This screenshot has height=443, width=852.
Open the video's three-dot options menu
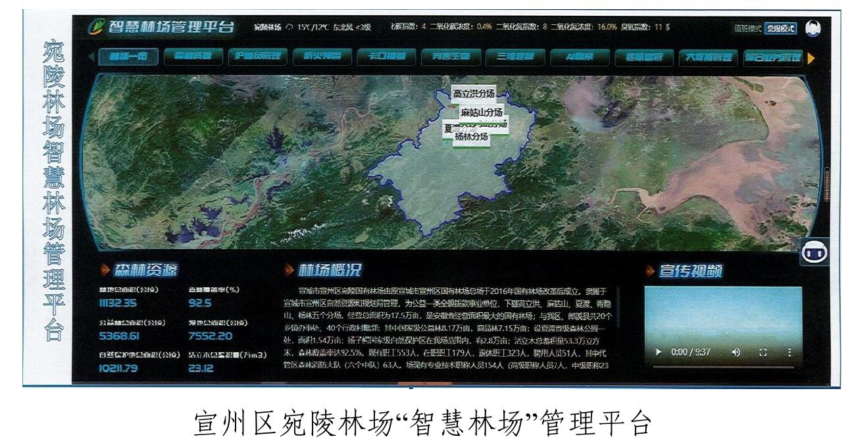[789, 352]
